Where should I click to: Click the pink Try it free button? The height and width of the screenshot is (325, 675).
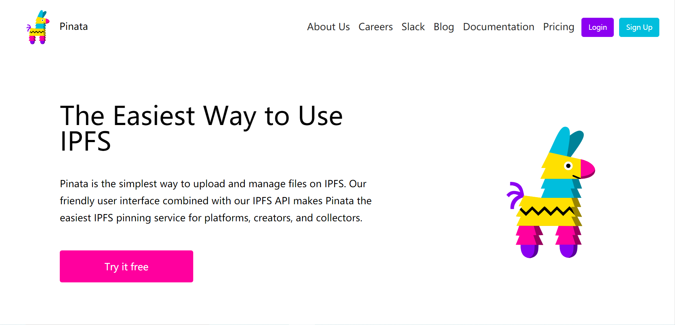(x=126, y=266)
